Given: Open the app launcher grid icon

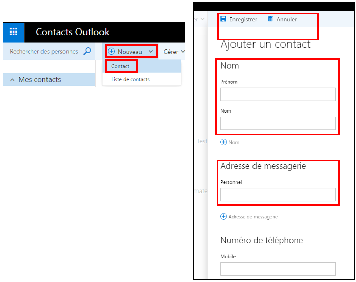Looking at the screenshot, I should 13,32.
